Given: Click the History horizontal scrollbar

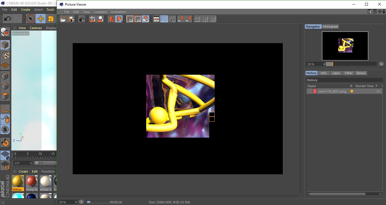Looking at the screenshot, I should (x=337, y=194).
